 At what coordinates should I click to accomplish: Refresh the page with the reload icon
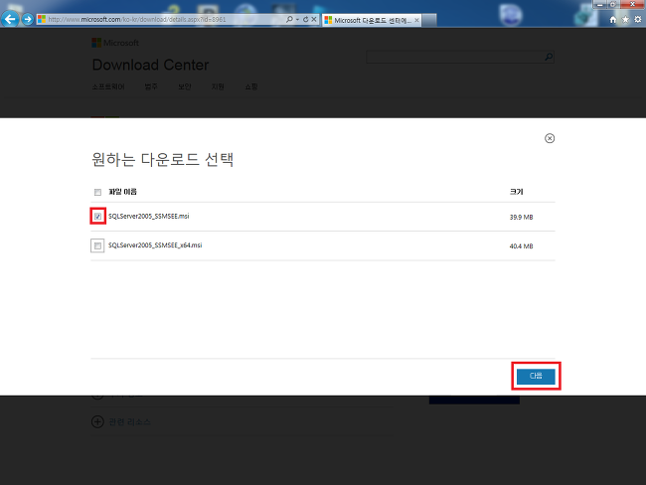pyautogui.click(x=306, y=19)
